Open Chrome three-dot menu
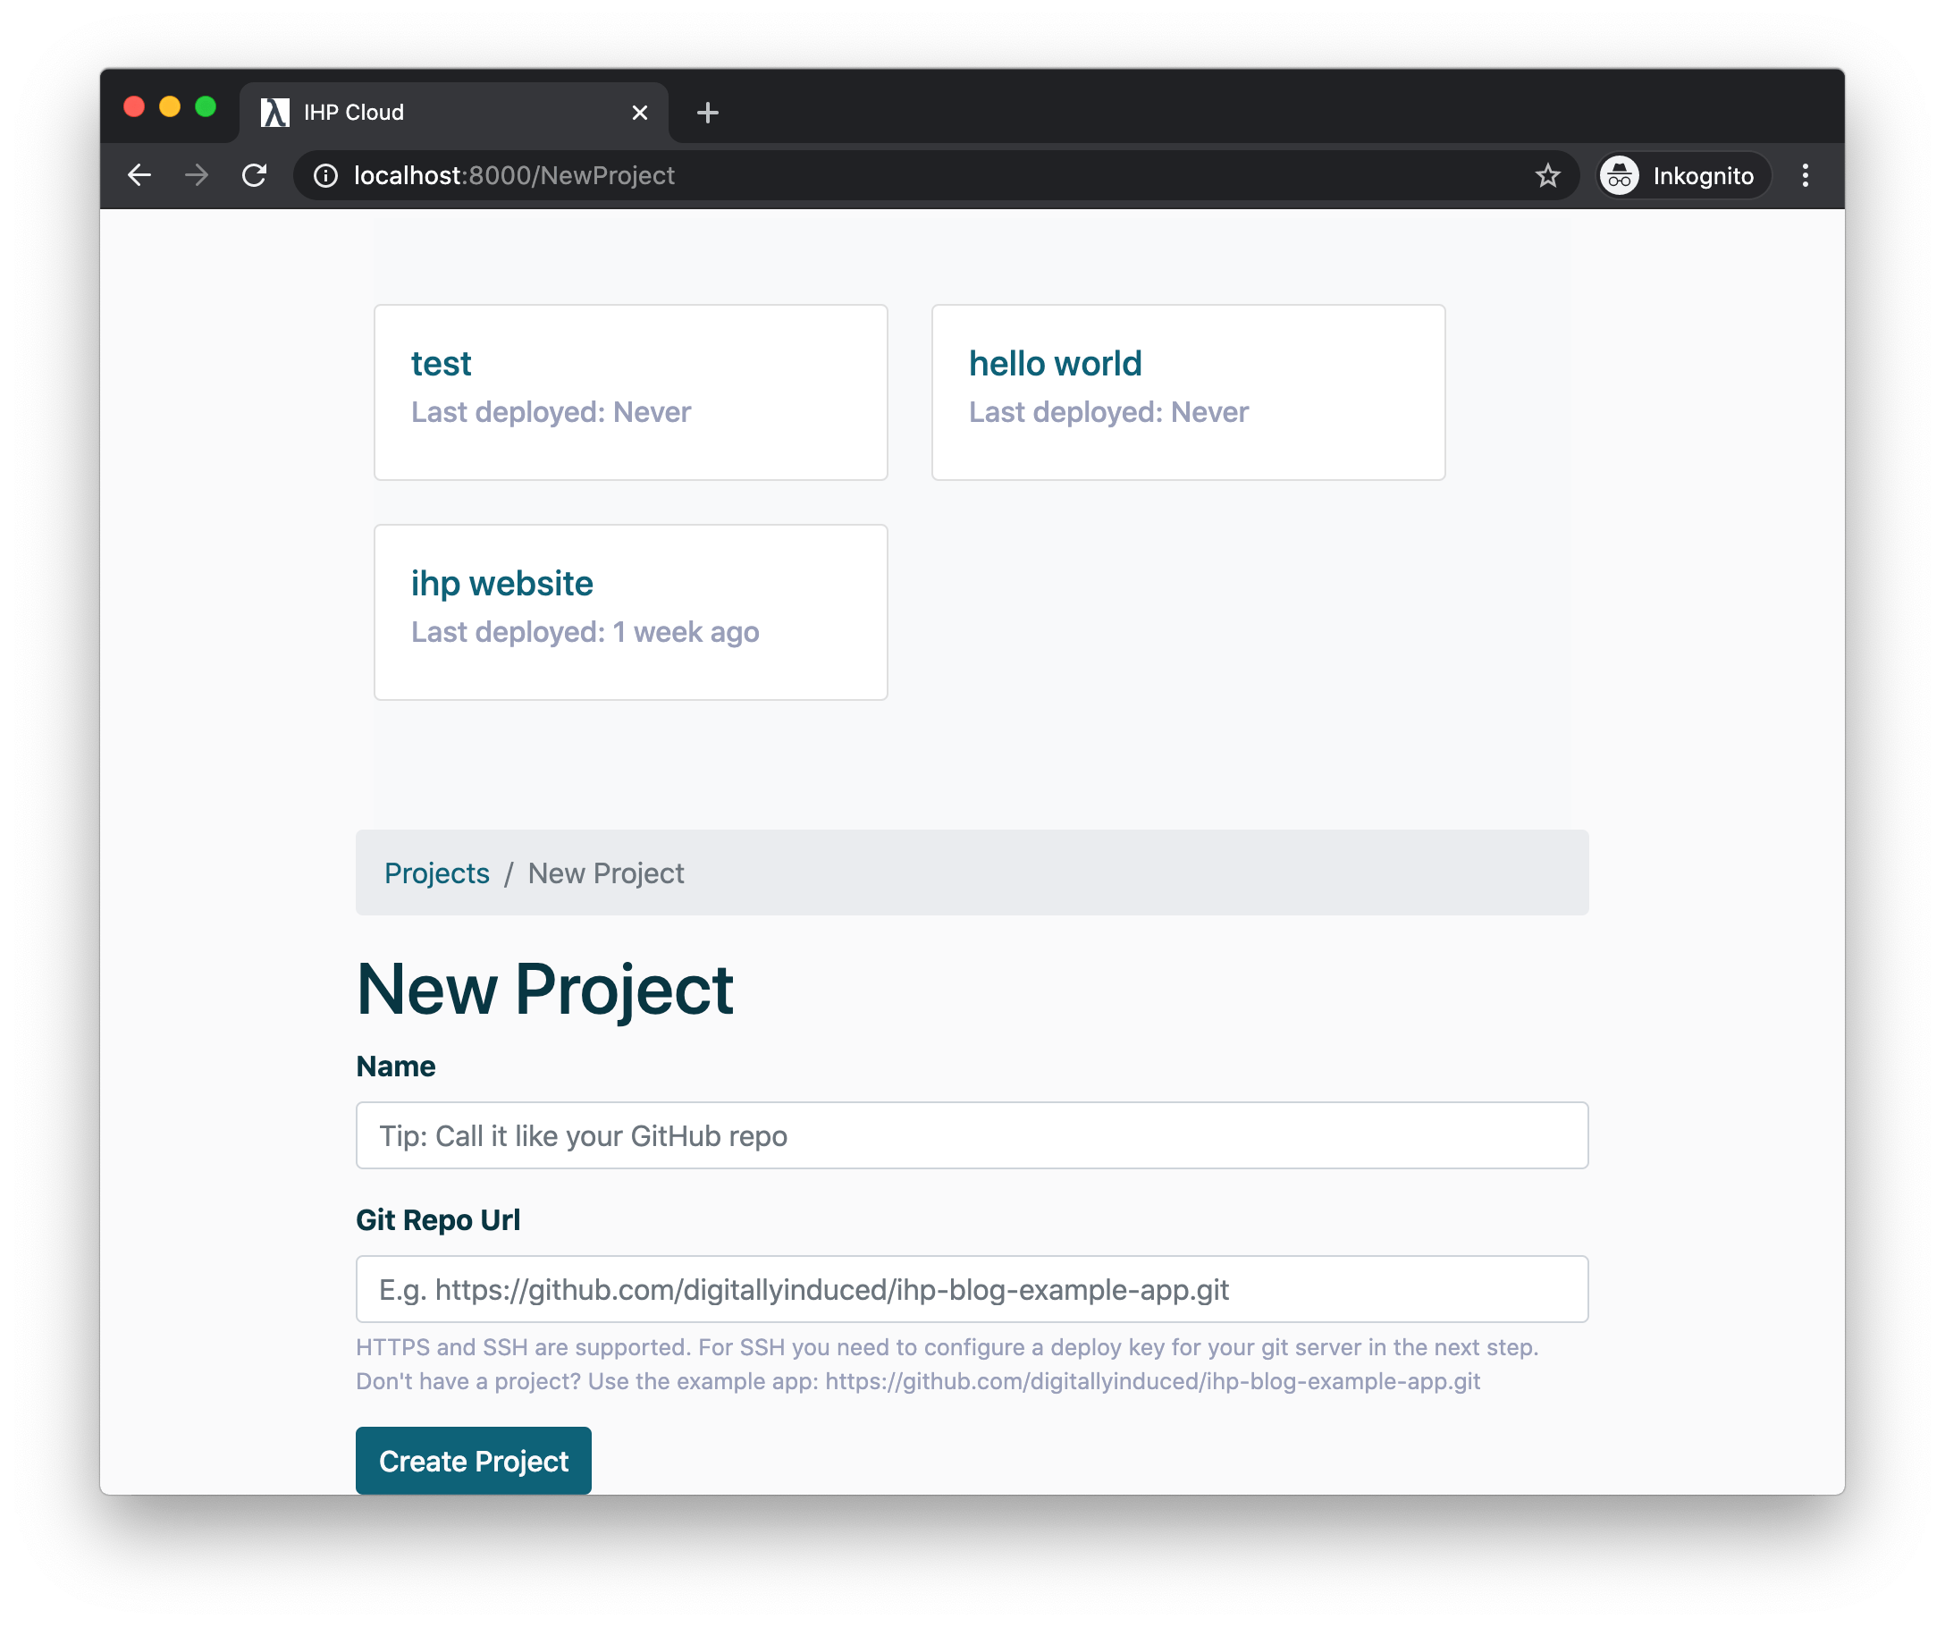 tap(1804, 175)
